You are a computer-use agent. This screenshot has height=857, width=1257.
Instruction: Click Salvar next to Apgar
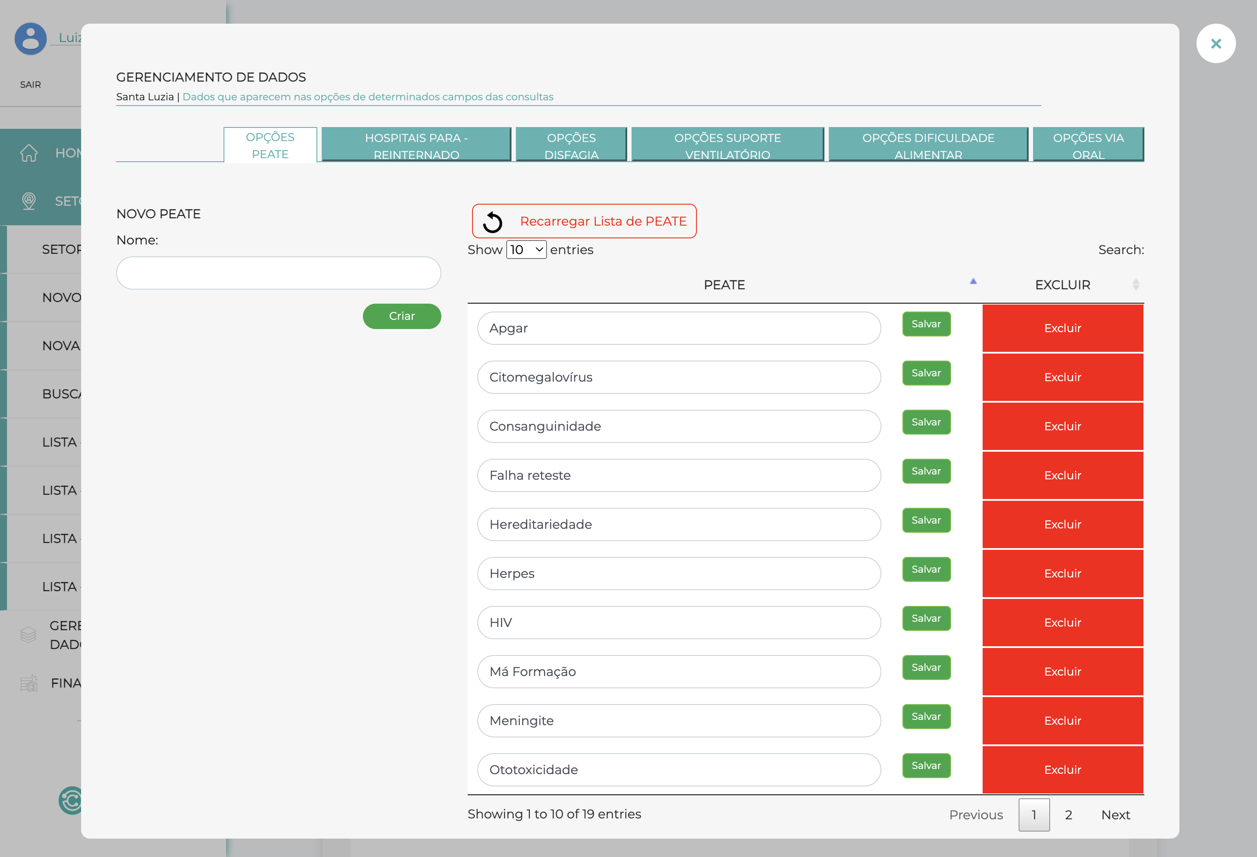[x=926, y=324]
